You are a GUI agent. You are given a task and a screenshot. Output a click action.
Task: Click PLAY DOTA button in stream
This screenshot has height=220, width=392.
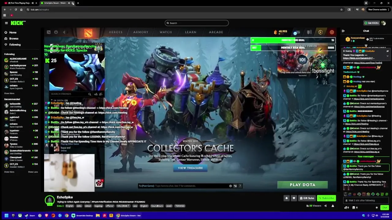point(302,185)
